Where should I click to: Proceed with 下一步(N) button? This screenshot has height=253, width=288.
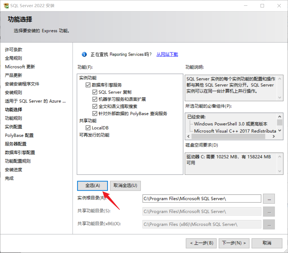coord(234,243)
